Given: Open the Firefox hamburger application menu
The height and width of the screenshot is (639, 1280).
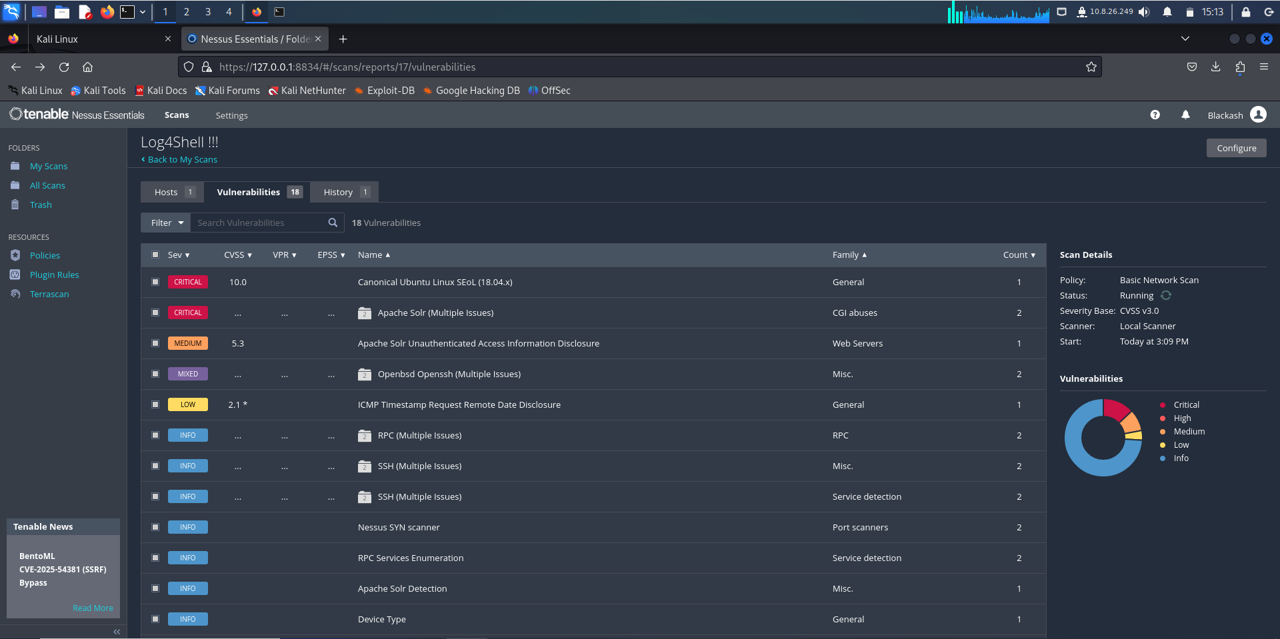Looking at the screenshot, I should tap(1264, 67).
